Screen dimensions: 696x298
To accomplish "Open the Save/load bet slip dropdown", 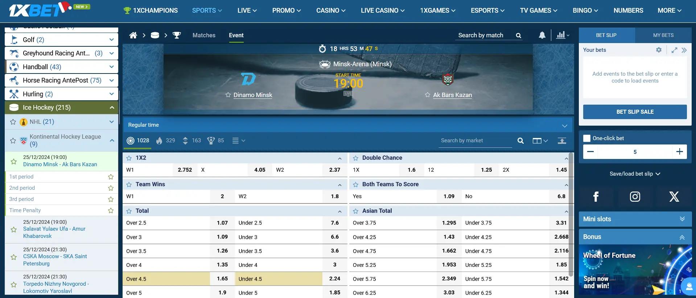I will pyautogui.click(x=635, y=174).
